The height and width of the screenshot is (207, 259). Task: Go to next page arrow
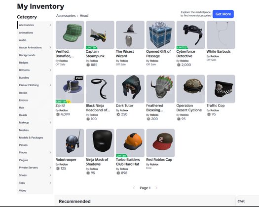click(x=156, y=188)
